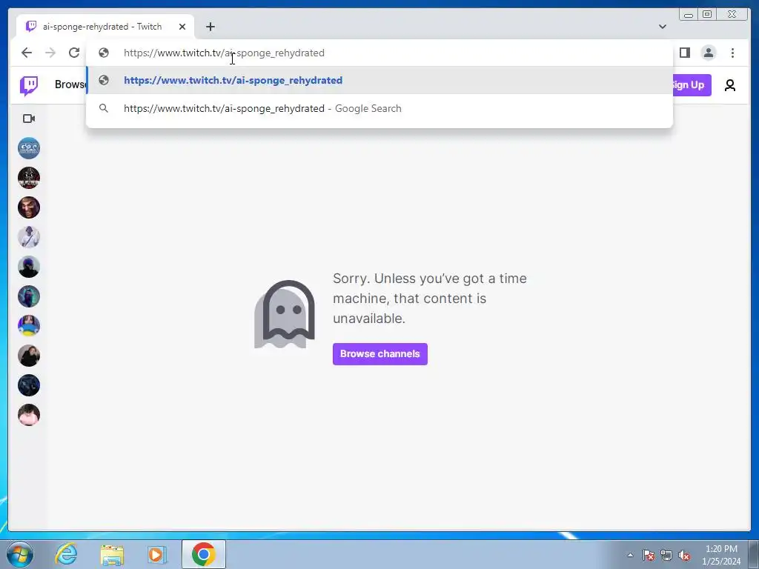759x569 pixels.
Task: Click the Twitch logo home icon
Action: point(29,86)
